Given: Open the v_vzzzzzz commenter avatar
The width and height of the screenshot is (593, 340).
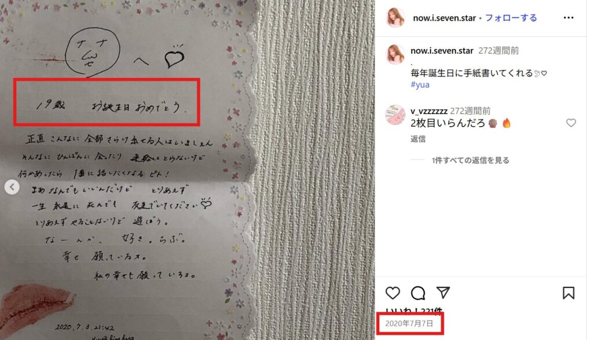Looking at the screenshot, I should click(395, 115).
